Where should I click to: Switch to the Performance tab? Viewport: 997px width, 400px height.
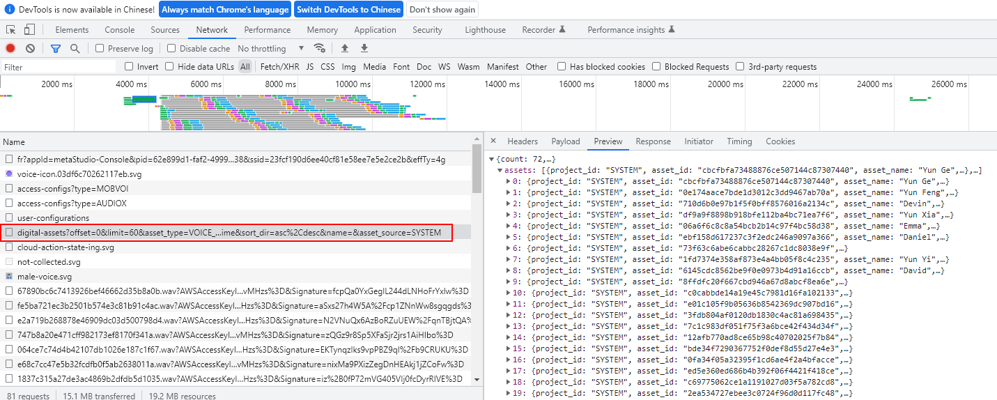268,30
